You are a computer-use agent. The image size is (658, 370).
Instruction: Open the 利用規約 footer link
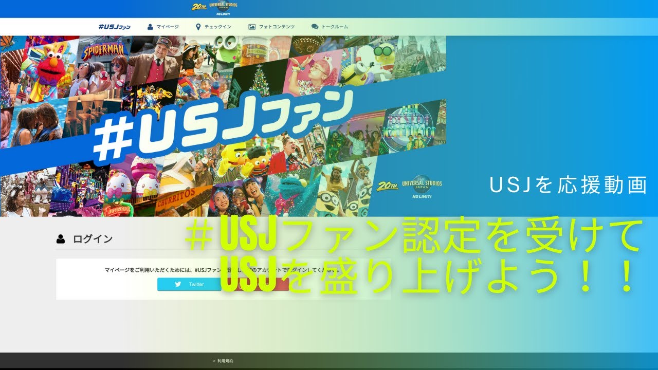click(223, 361)
